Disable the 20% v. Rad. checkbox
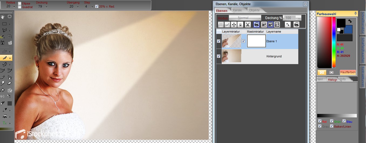 (97, 6)
